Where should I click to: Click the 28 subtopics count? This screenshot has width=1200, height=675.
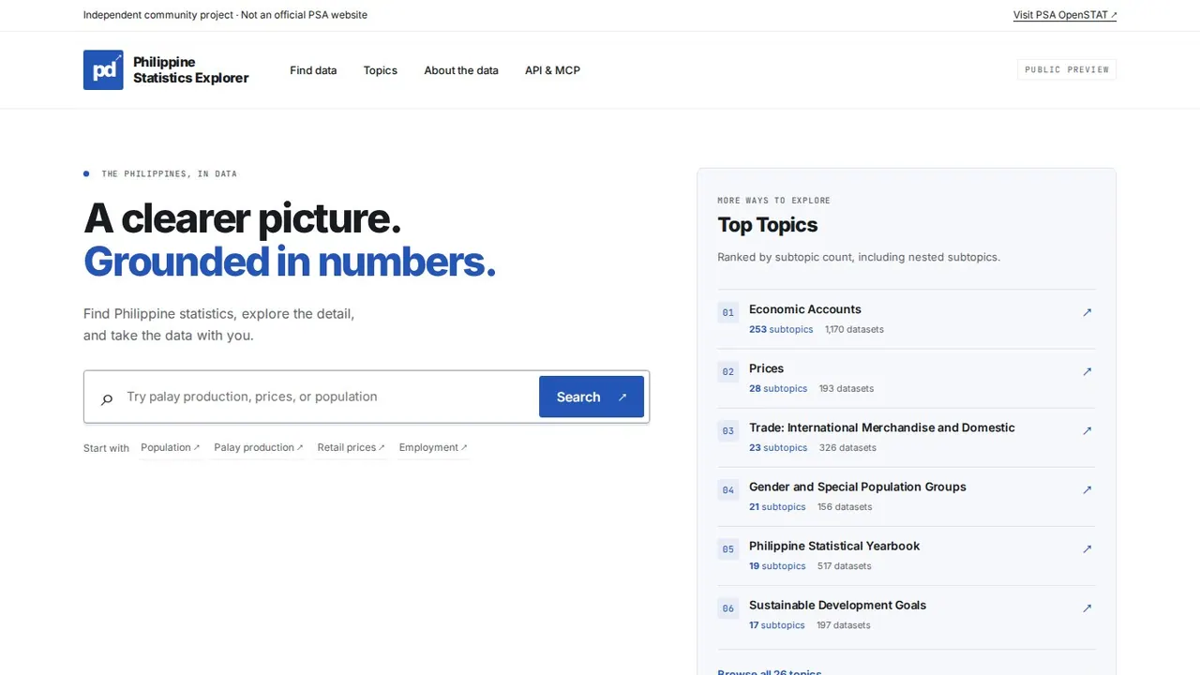point(778,389)
